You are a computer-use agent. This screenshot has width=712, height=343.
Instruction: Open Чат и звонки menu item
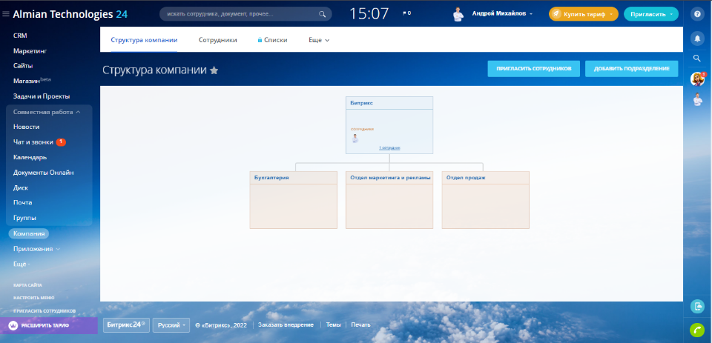coord(33,142)
